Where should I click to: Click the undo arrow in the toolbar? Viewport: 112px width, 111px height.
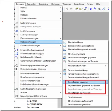pos(67,9)
